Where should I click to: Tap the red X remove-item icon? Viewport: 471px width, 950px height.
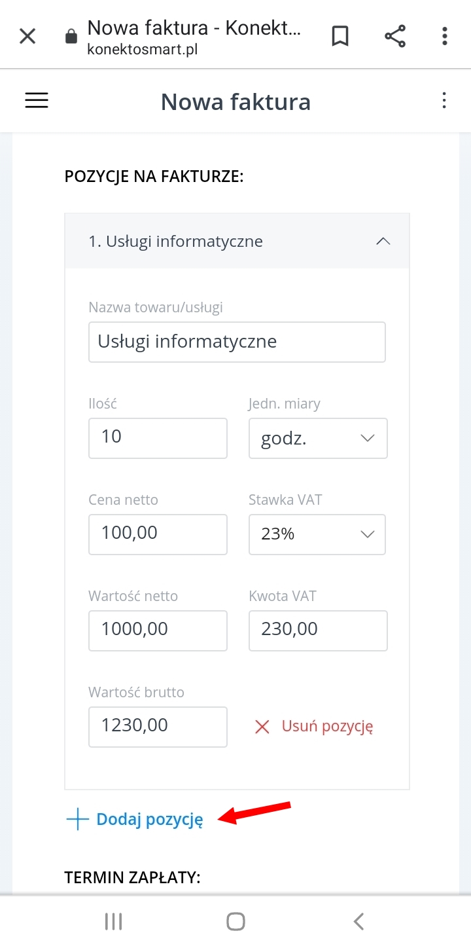(262, 727)
